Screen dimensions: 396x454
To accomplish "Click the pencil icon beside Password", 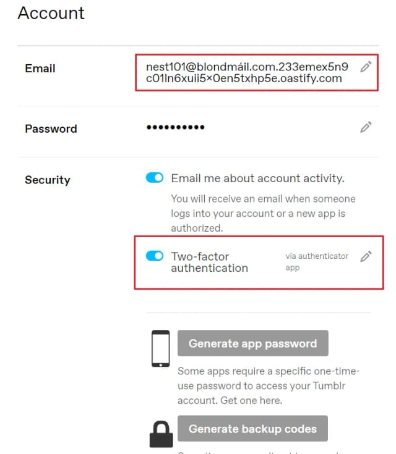I will 366,128.
